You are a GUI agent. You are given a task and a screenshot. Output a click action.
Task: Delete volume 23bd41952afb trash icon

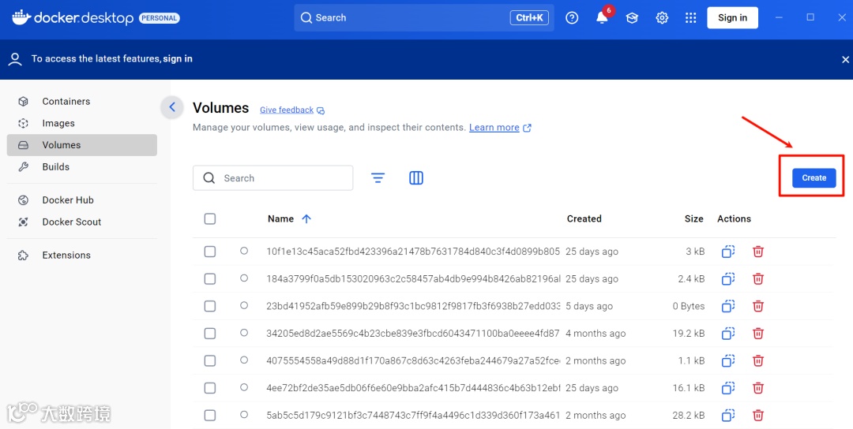coord(757,306)
